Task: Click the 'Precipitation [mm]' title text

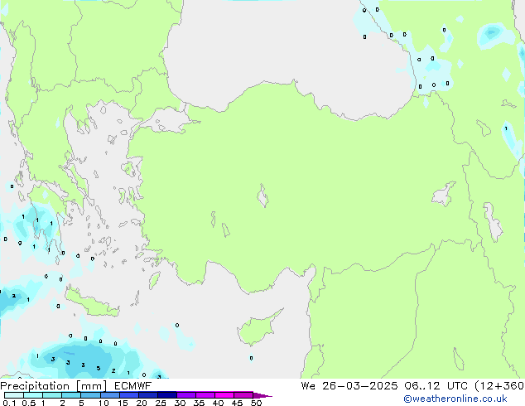Action: 54,386
